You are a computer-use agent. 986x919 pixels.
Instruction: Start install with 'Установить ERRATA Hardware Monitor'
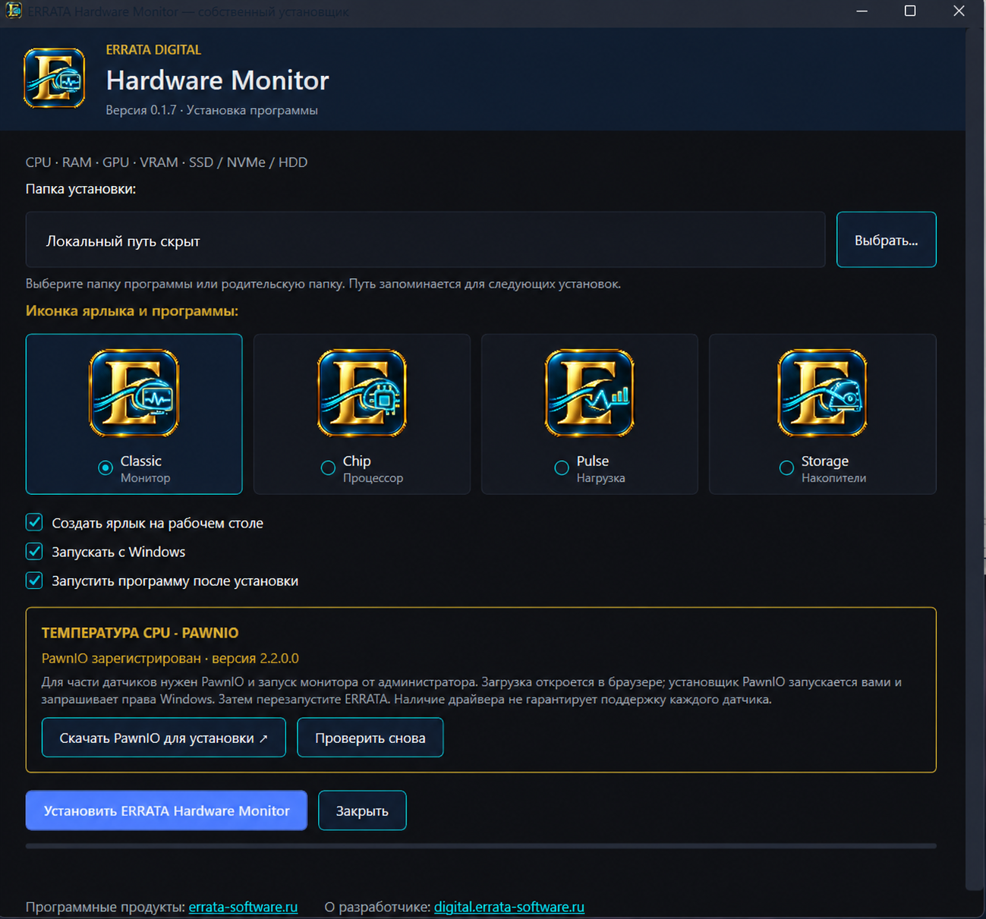pyautogui.click(x=166, y=810)
